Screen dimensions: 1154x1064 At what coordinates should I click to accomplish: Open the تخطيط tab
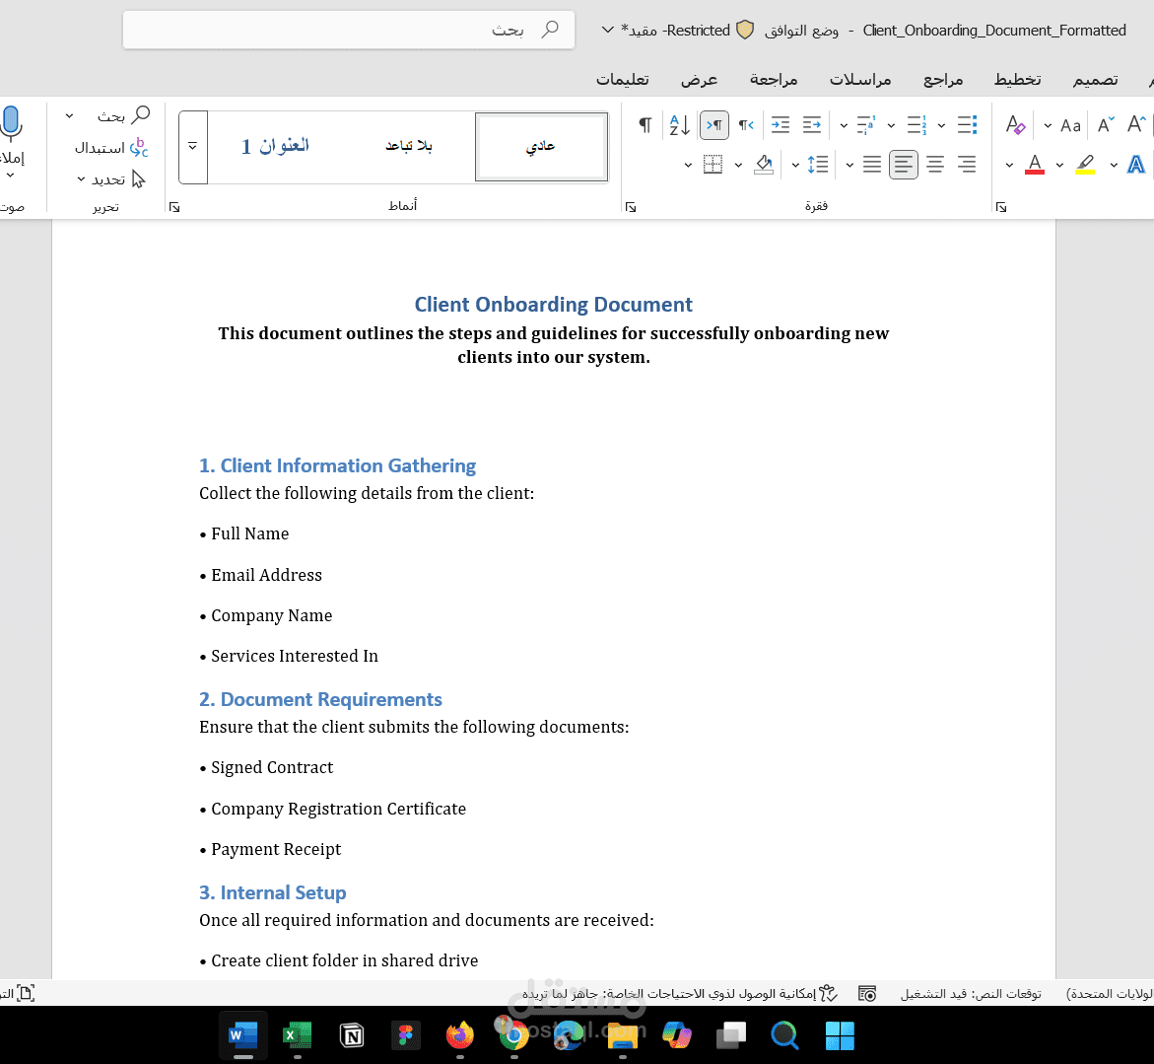[1018, 80]
